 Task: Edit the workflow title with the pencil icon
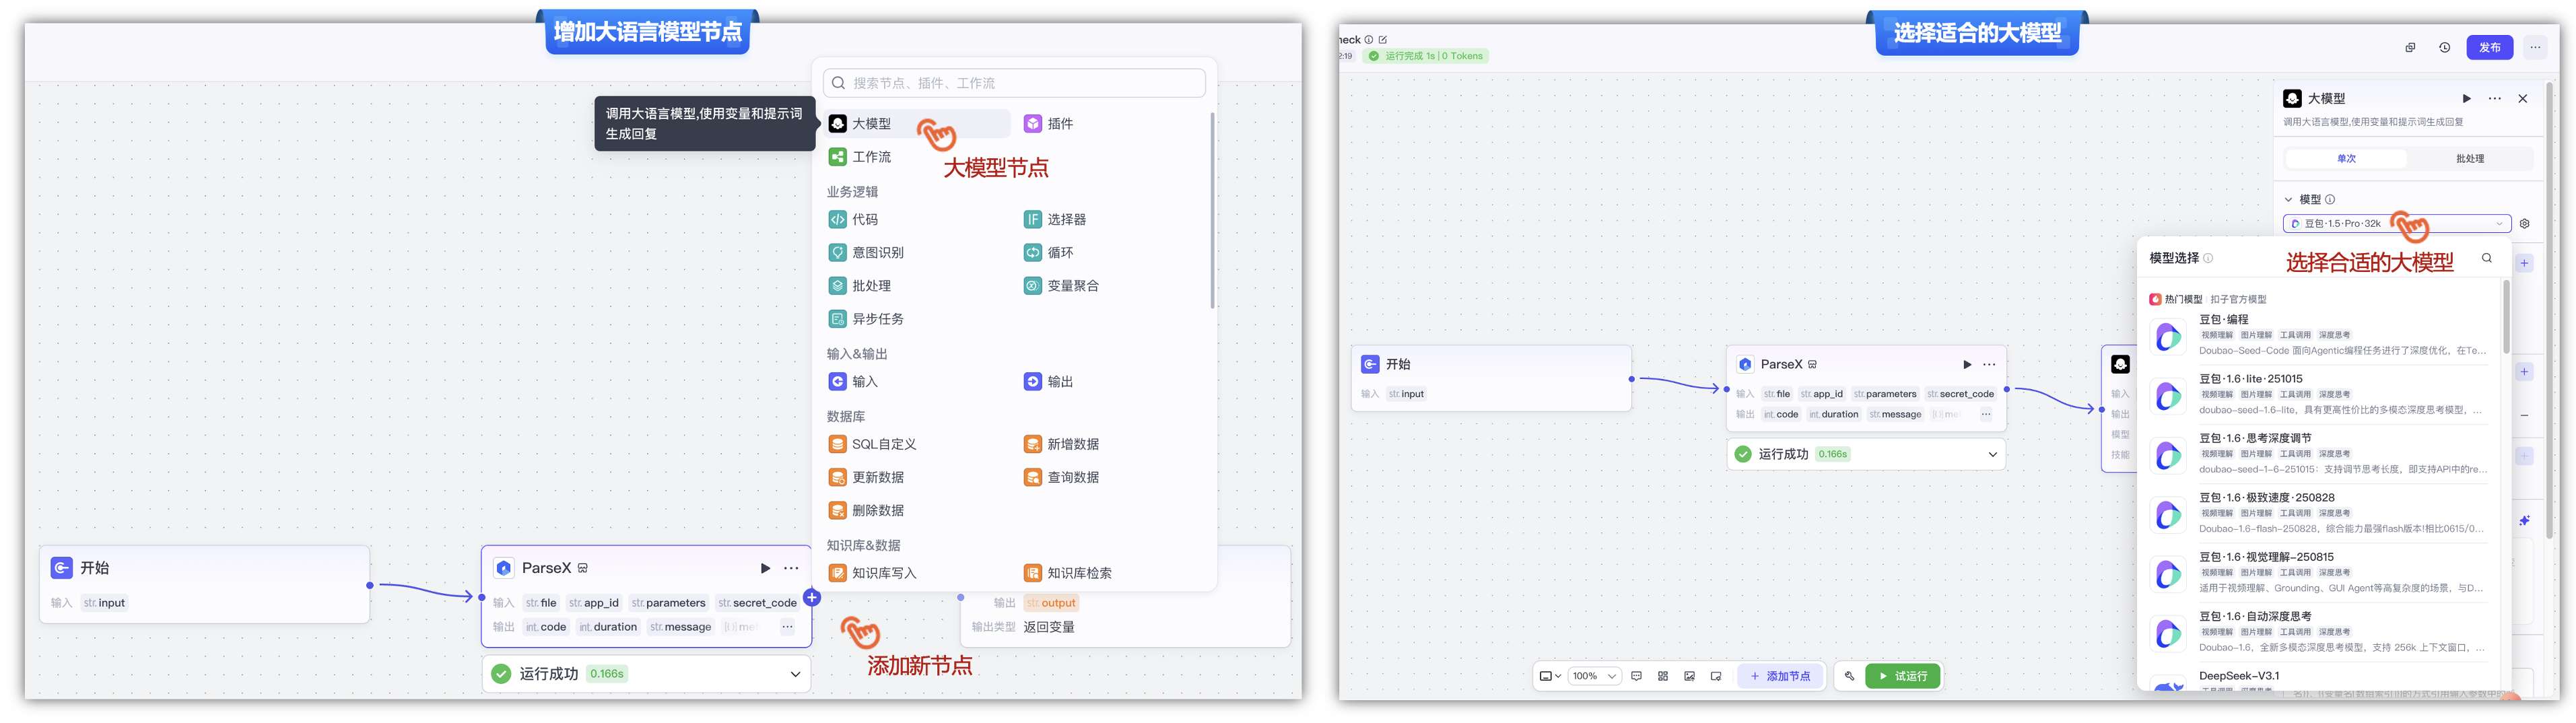click(1383, 40)
